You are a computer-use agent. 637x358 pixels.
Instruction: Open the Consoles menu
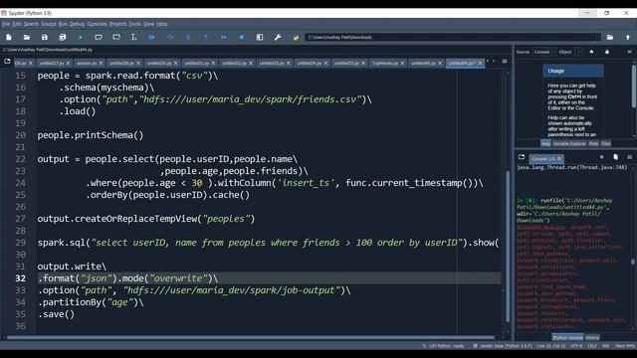click(x=97, y=24)
